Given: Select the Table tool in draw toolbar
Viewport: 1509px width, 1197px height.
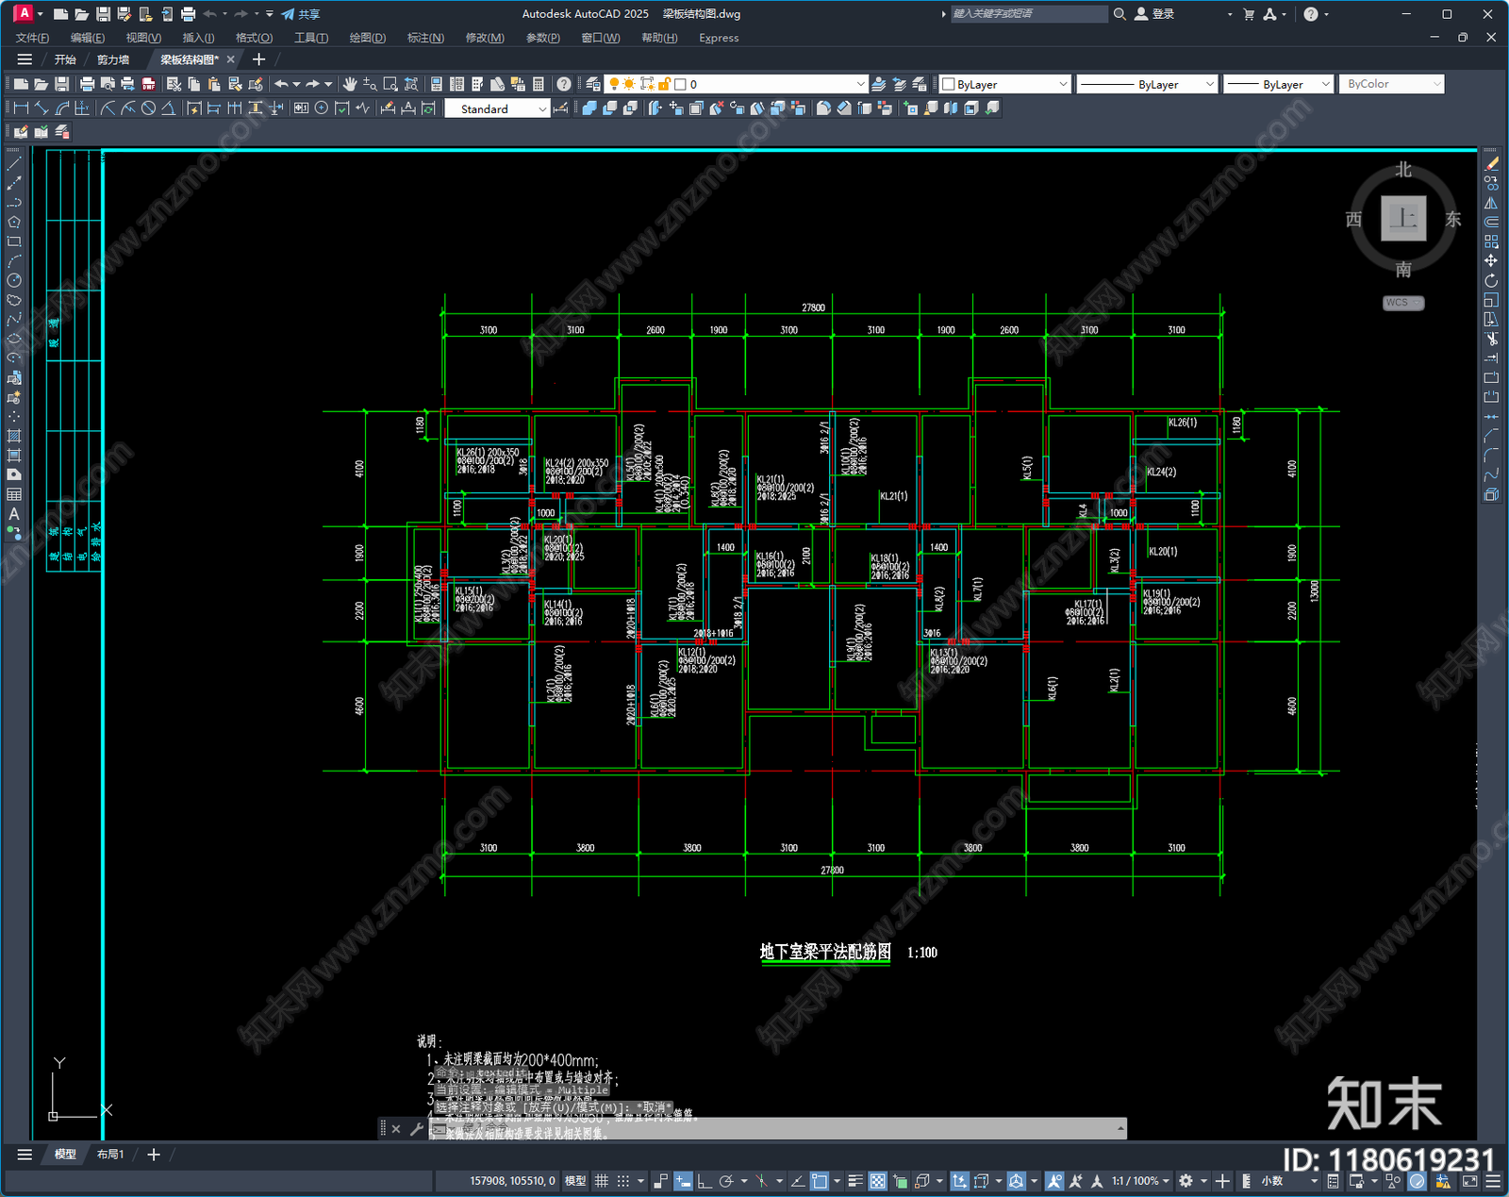Looking at the screenshot, I should [x=13, y=494].
